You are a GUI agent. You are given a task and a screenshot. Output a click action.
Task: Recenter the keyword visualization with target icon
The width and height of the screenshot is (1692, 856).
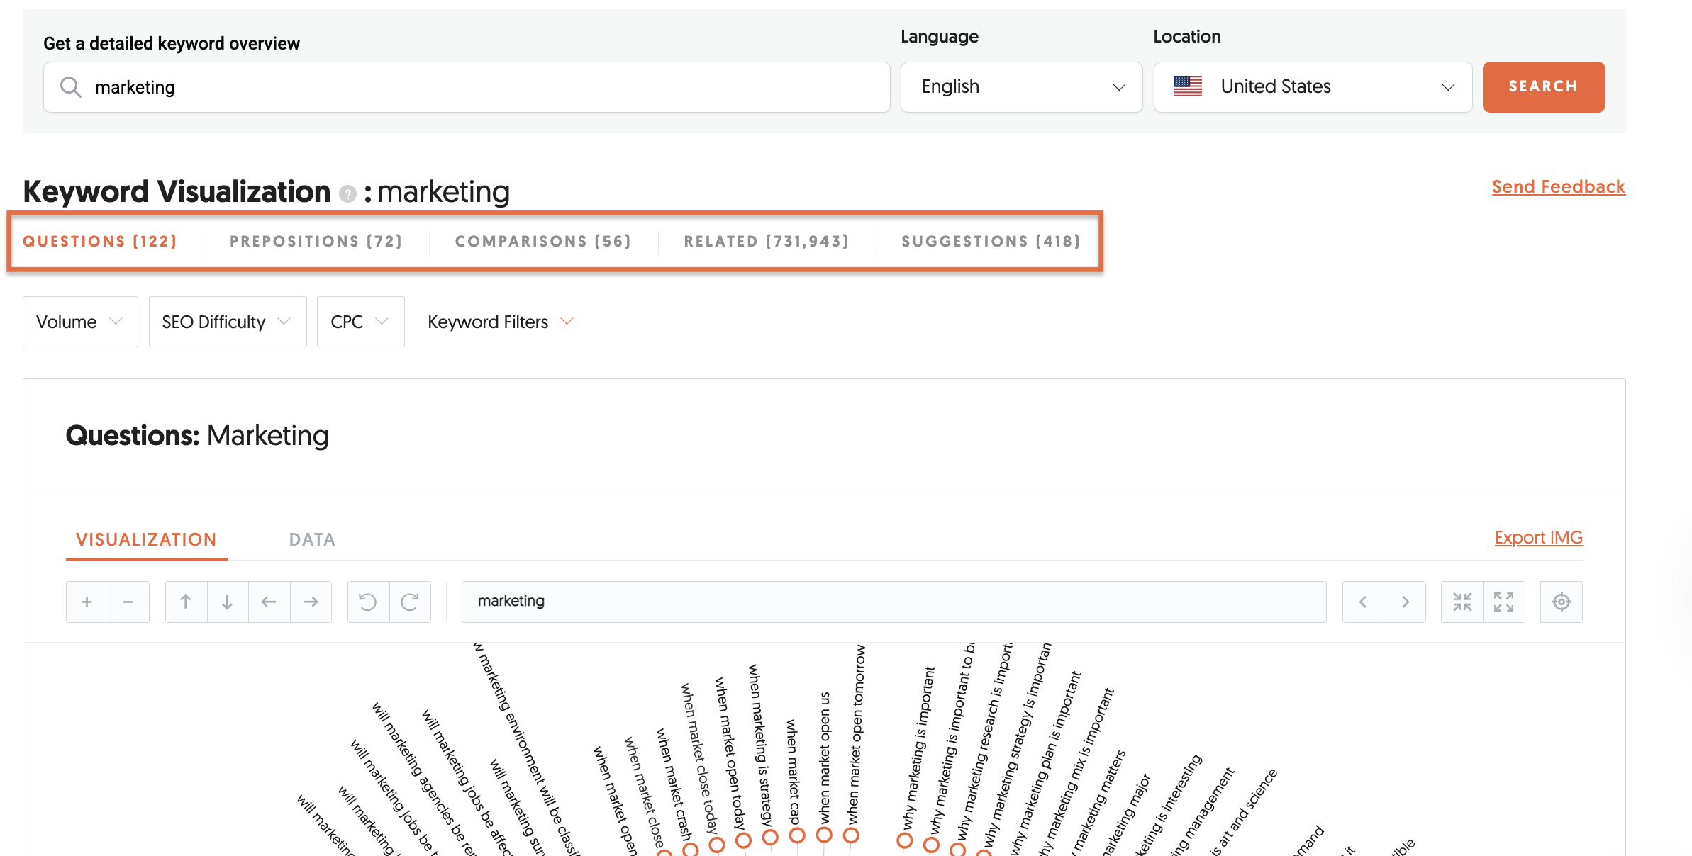click(x=1561, y=601)
